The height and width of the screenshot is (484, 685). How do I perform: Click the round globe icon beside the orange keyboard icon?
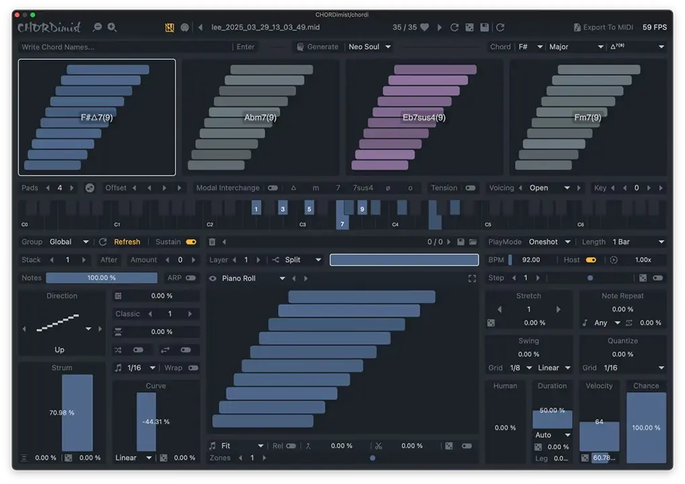click(185, 28)
